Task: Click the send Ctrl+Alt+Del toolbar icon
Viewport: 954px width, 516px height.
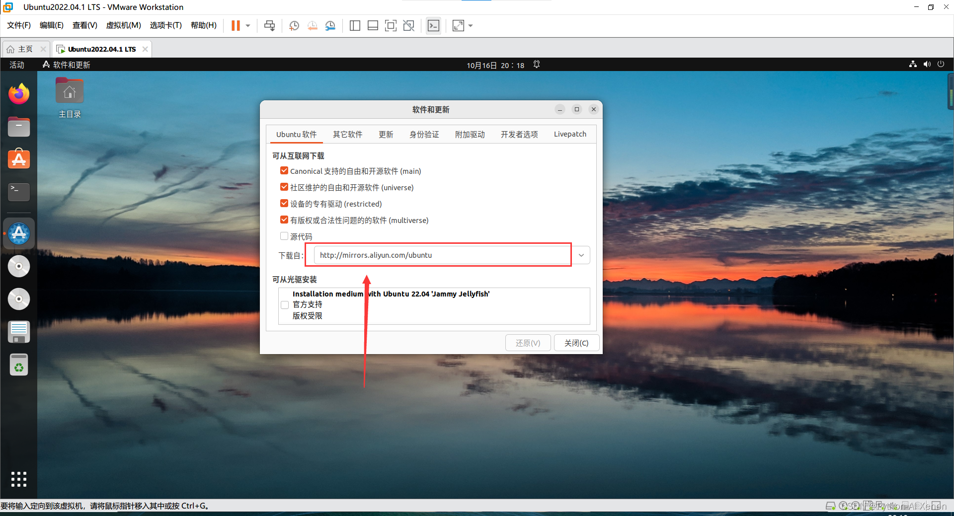Action: point(269,26)
